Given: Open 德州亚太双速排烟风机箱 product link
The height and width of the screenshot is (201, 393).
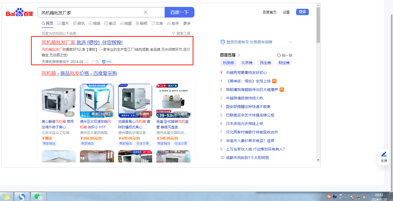Looking at the screenshot, I should click(x=96, y=124).
